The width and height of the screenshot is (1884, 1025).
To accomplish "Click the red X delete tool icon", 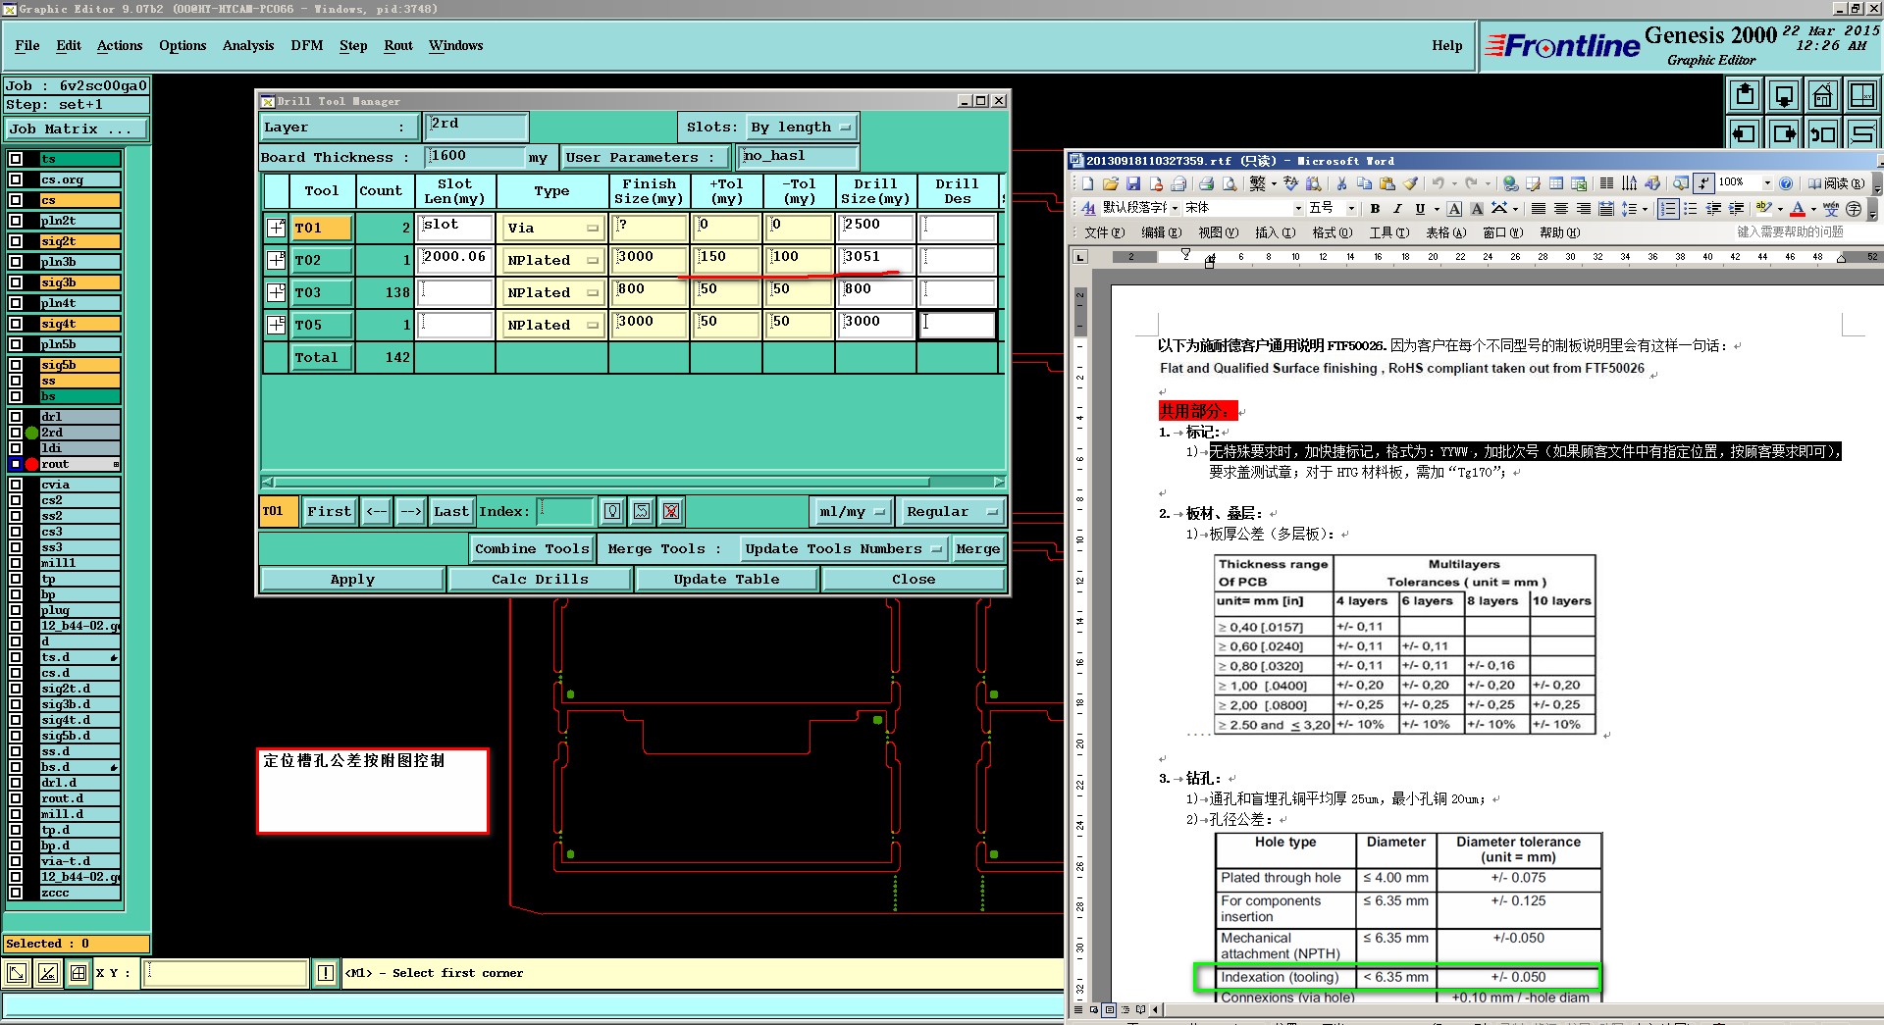I will pos(671,511).
